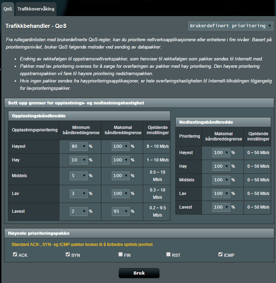Click the Opplastingsbåndbredde section header
The height and width of the screenshot is (283, 276).
point(89,116)
